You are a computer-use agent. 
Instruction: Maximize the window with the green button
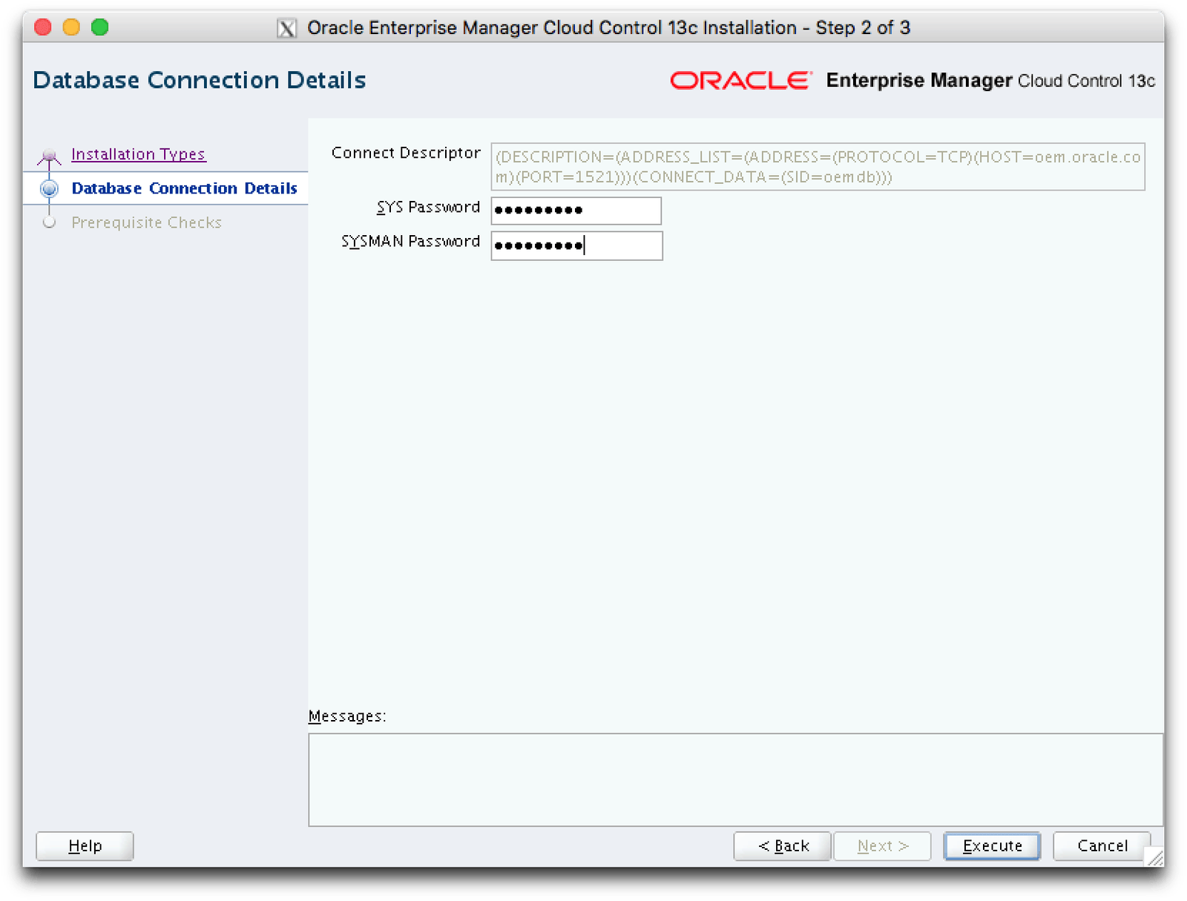100,27
